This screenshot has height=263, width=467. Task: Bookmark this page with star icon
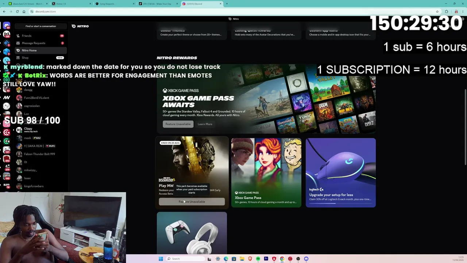tap(437, 11)
